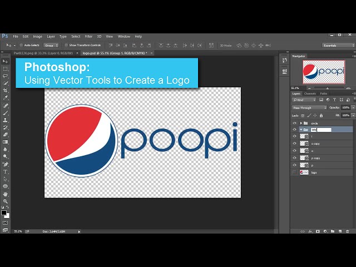Open the Move tool preset picker arrow
The image size is (356, 267).
14,46
